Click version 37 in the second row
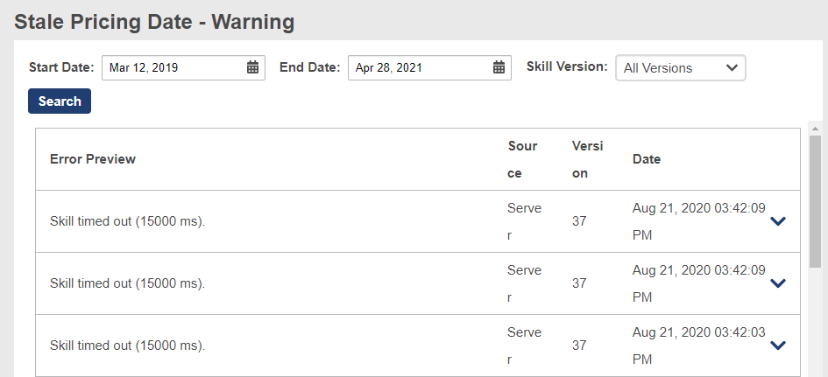The width and height of the screenshot is (828, 377). click(579, 283)
